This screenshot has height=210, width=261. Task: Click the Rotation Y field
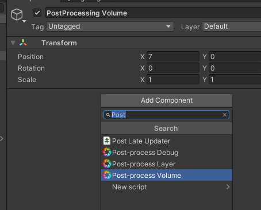[235, 68]
